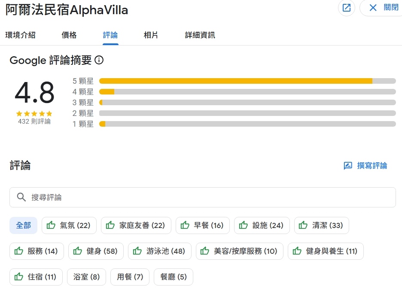Filter reviews by 餐廳 (5)

(x=174, y=277)
